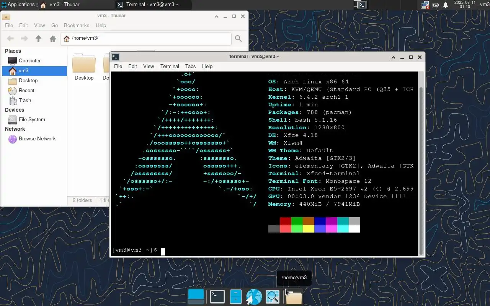Open Thunar Go menu
Screen dimensions: 490x306
tap(54, 25)
